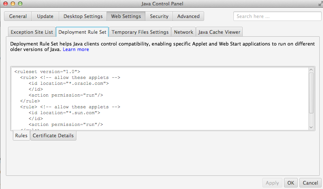Open the General tab

click(18, 16)
